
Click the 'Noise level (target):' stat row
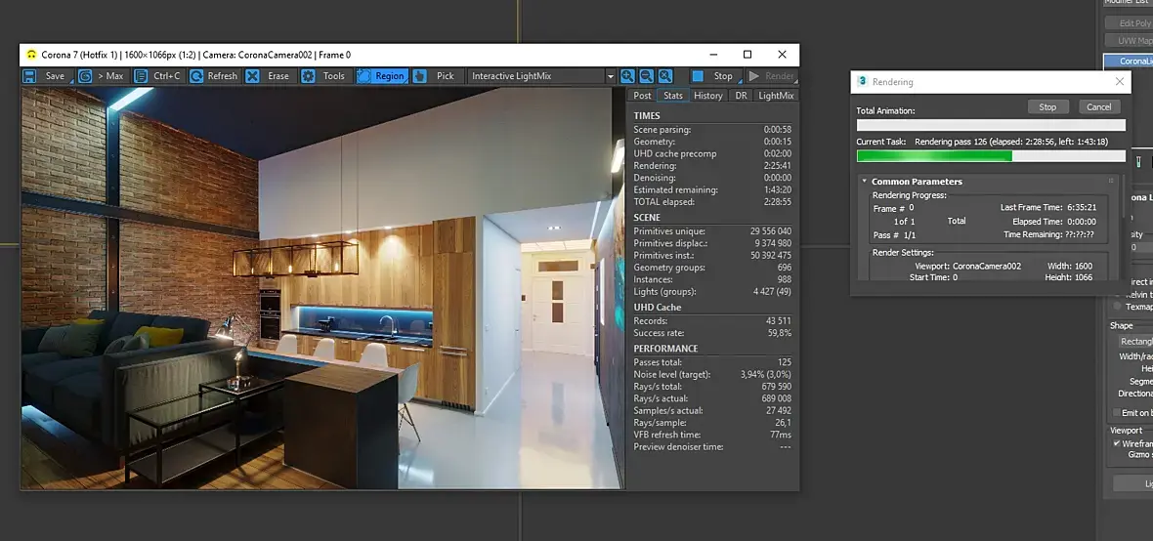(711, 374)
